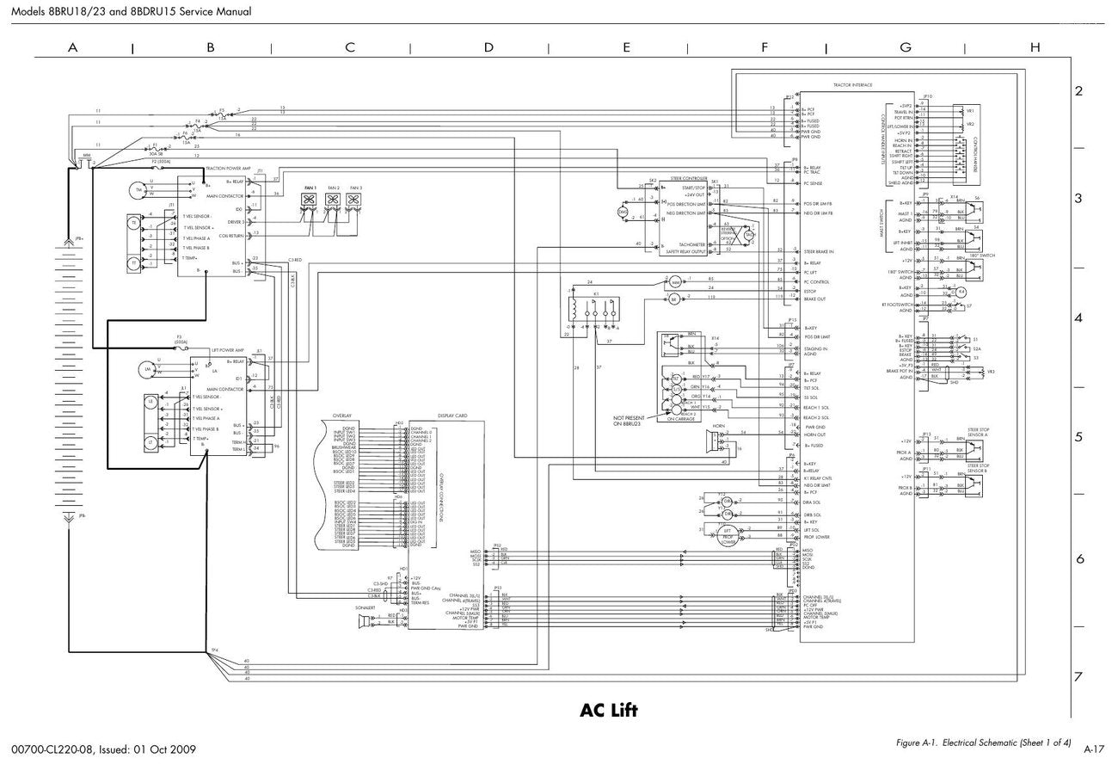Screen dimensions: 1118x764
Task: Click the LIFT PROP LOWER solenoid circle
Action: (x=727, y=536)
